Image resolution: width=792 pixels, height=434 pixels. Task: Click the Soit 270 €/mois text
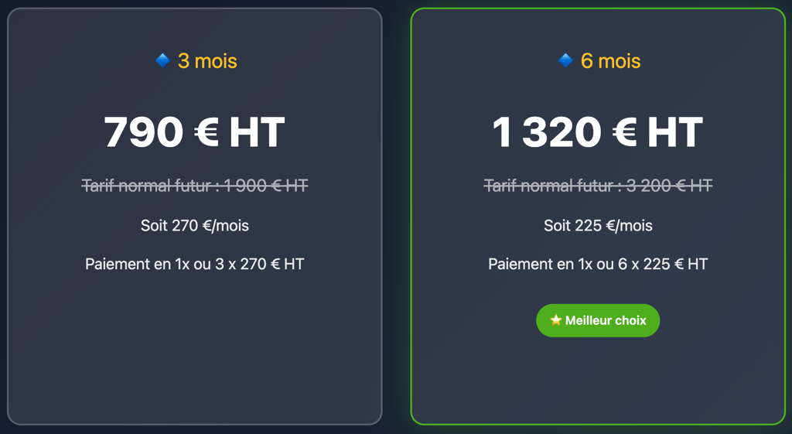pos(195,226)
